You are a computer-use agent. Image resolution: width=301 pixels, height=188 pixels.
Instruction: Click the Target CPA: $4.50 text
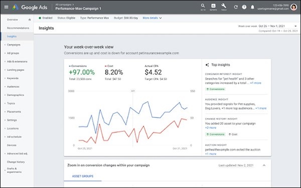156,79
